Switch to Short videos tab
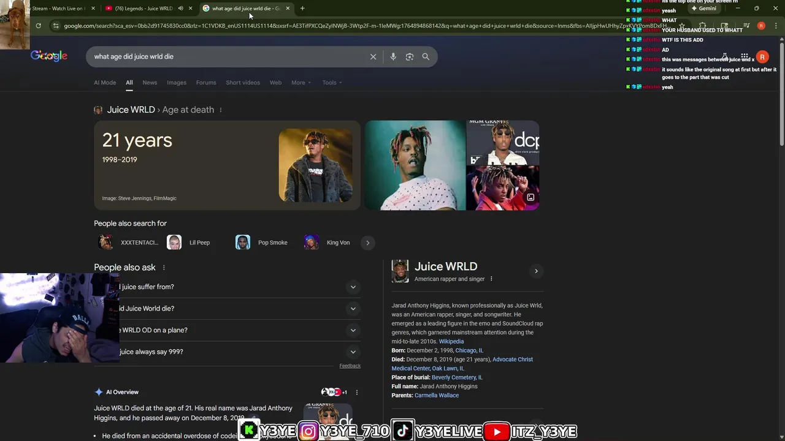Screen dimensions: 785x441 (x=243, y=83)
